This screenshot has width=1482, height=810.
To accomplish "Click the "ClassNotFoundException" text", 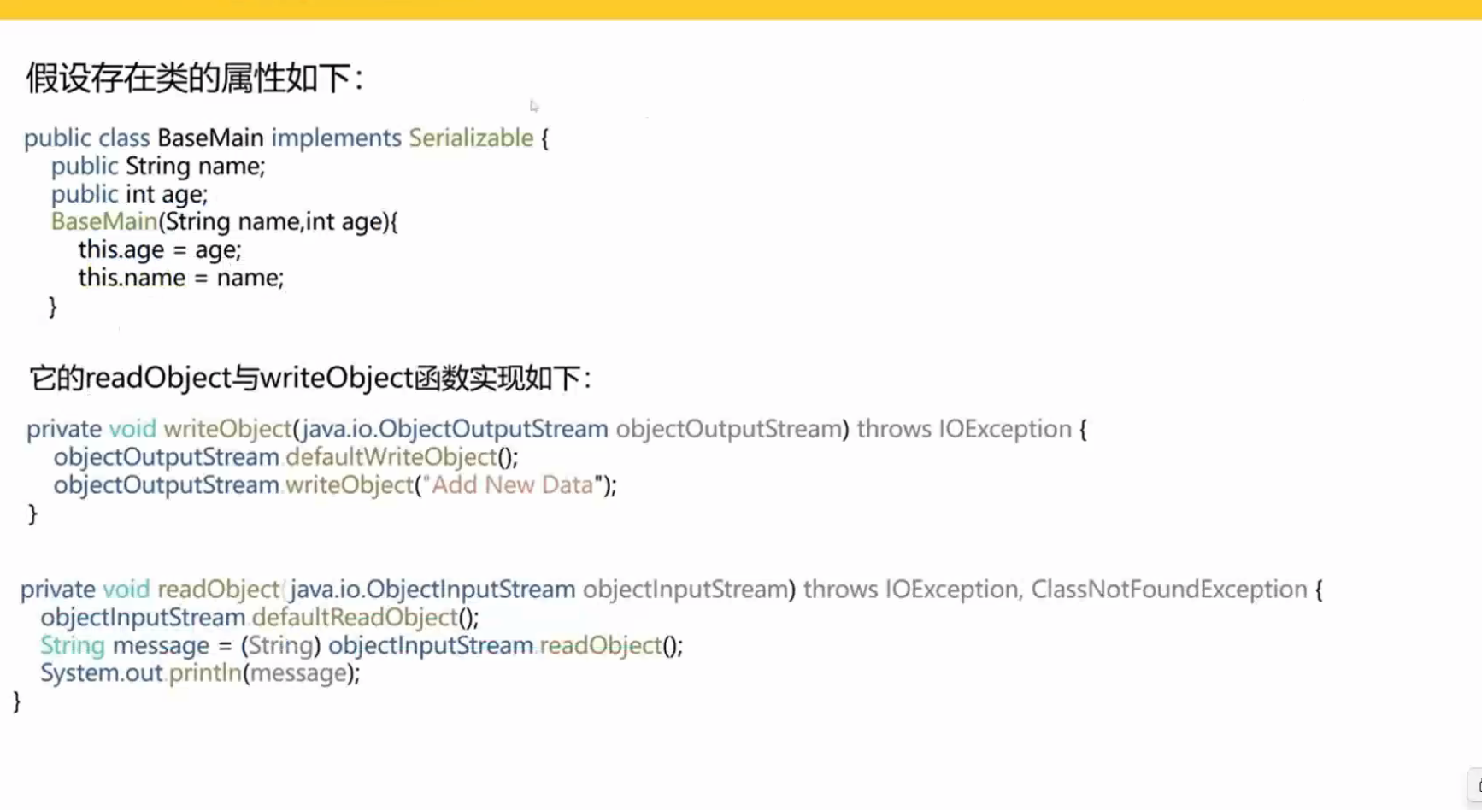I will 1168,590.
